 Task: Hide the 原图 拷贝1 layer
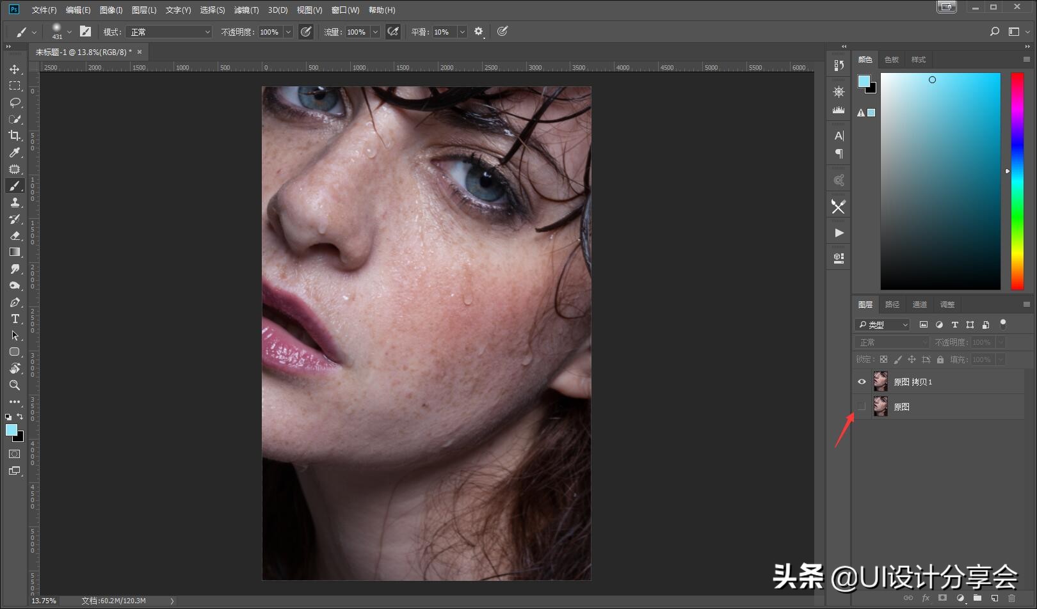click(862, 382)
